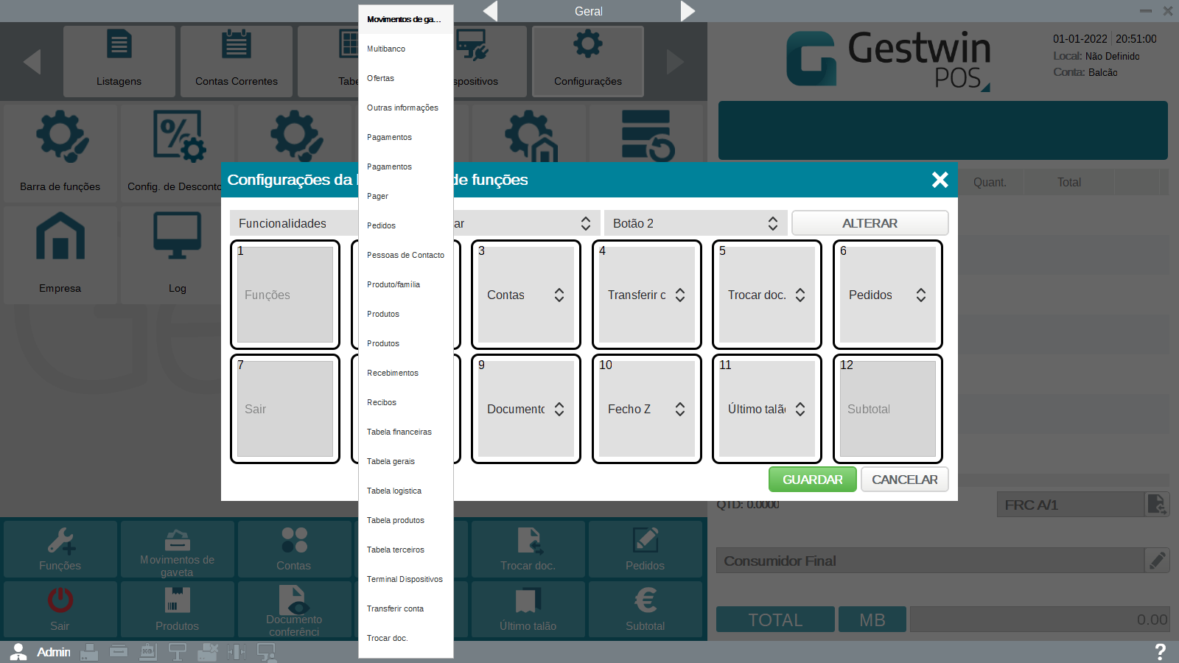Click the Consumidor Final customer field
1179x663 pixels.
(x=930, y=561)
